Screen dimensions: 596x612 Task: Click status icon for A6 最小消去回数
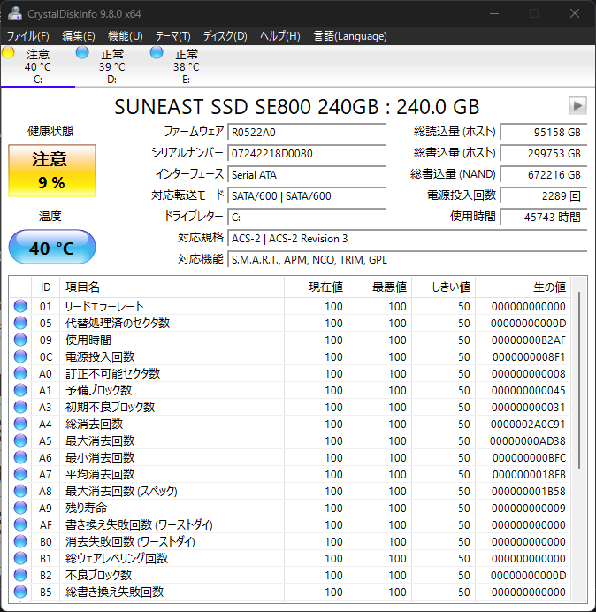coord(20,457)
